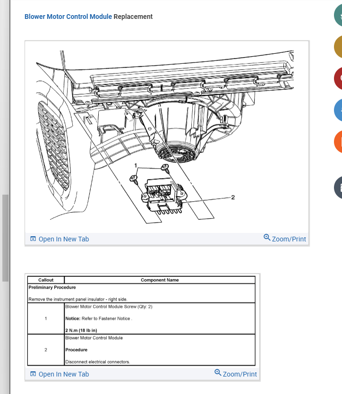Screen dimensions: 342x394
Task: Click the blower motor illustration image
Action: 167,137
